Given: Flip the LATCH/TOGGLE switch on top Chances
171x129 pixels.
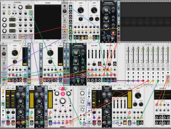Looking at the screenshot, I should point(65,20).
